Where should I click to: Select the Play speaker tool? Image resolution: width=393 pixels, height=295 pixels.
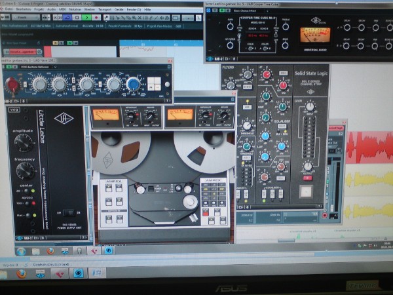coord(162,18)
